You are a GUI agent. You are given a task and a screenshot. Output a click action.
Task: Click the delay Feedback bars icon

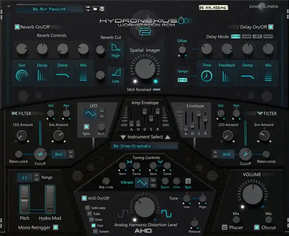point(227,76)
